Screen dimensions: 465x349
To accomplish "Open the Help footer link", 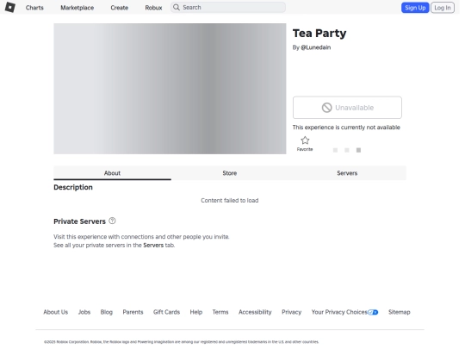I will point(196,312).
